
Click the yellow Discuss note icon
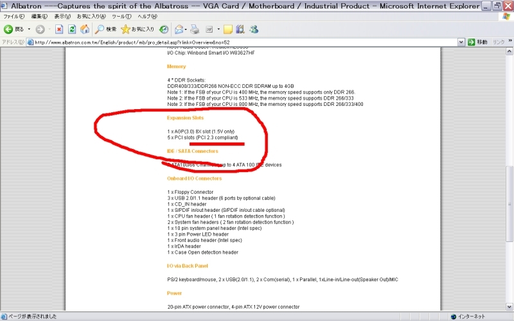tap(228, 30)
